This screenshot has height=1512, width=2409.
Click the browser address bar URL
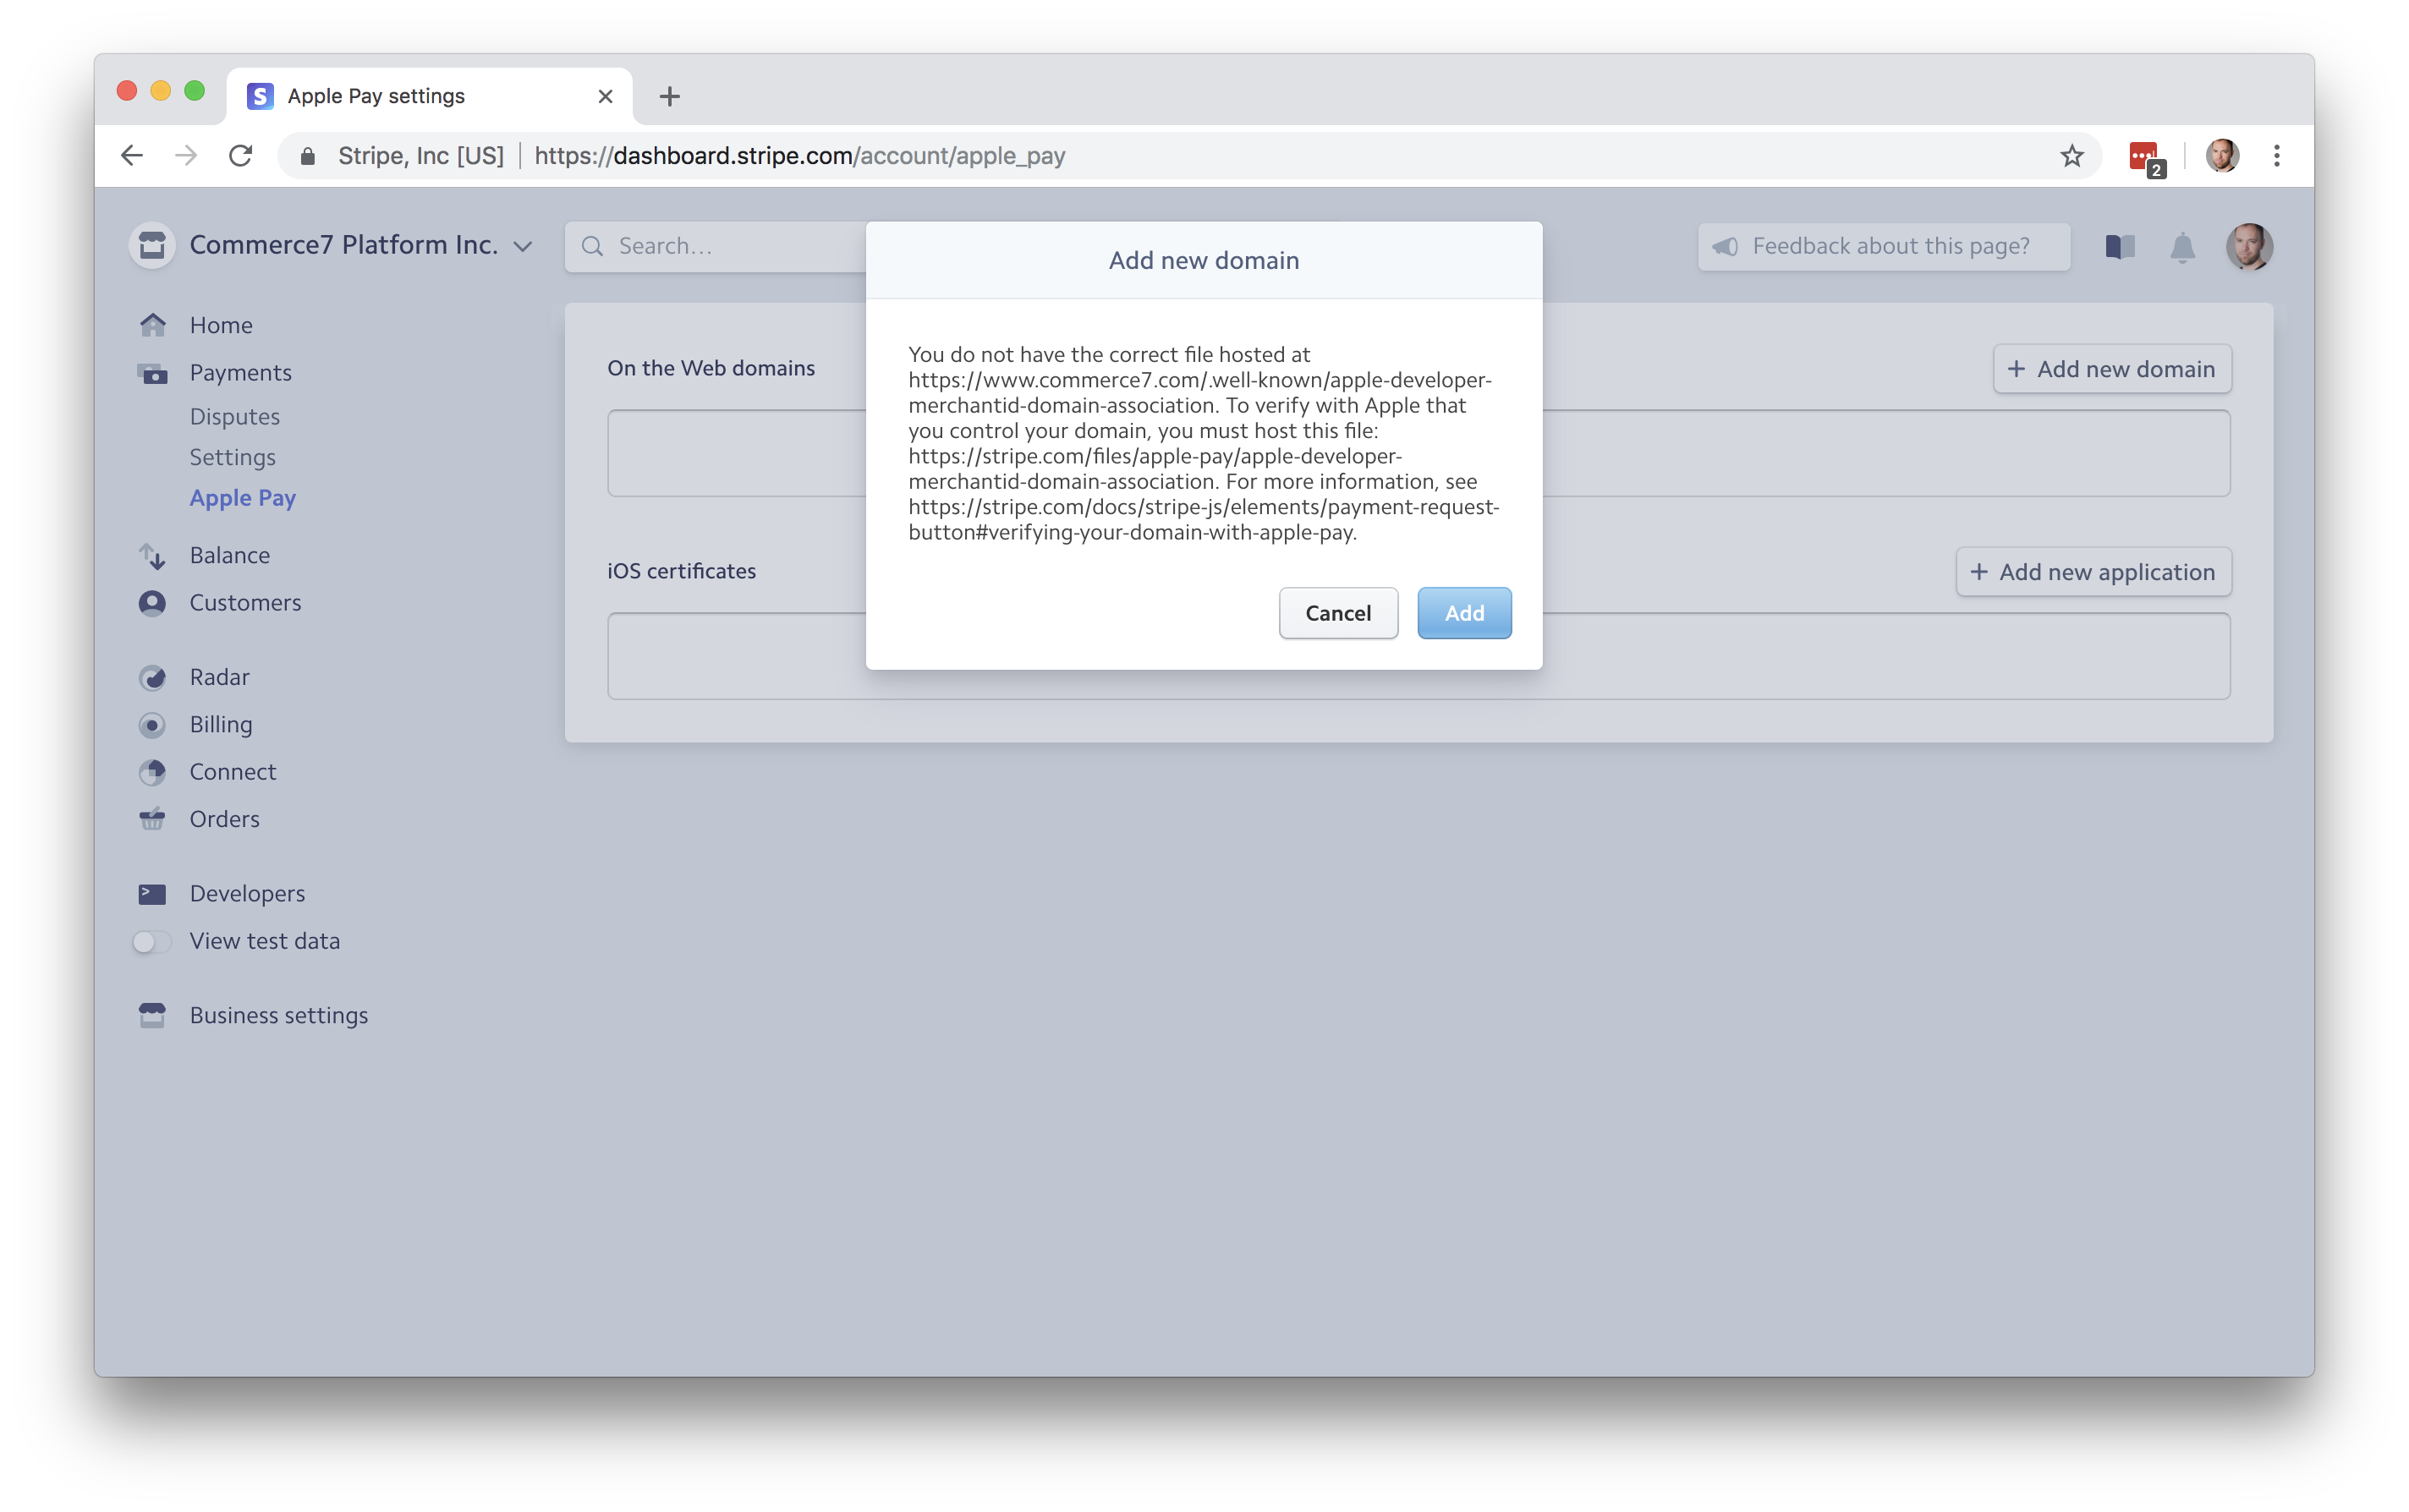800,156
